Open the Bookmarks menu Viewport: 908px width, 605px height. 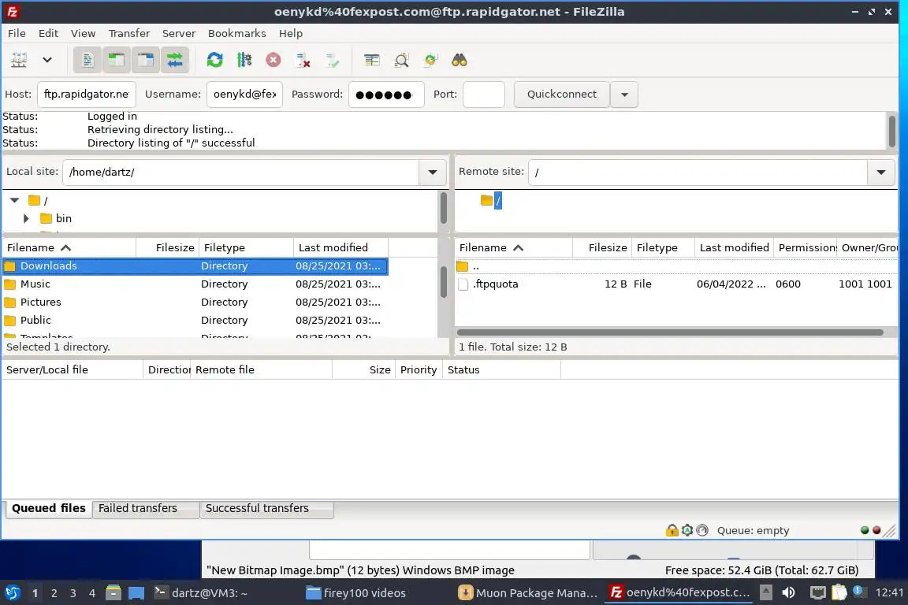click(236, 33)
